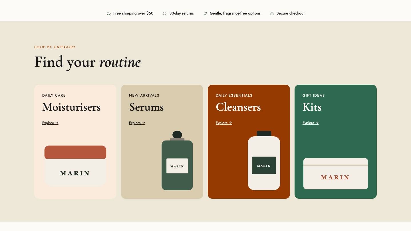The height and width of the screenshot is (231, 411).
Task: Open the Explore link under Moisturisers
Action: pos(50,123)
